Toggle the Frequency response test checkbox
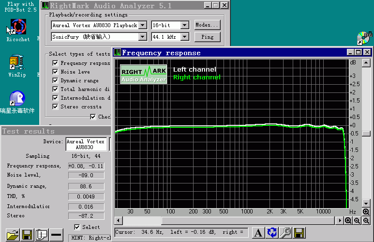The image size is (374, 242). pos(55,63)
